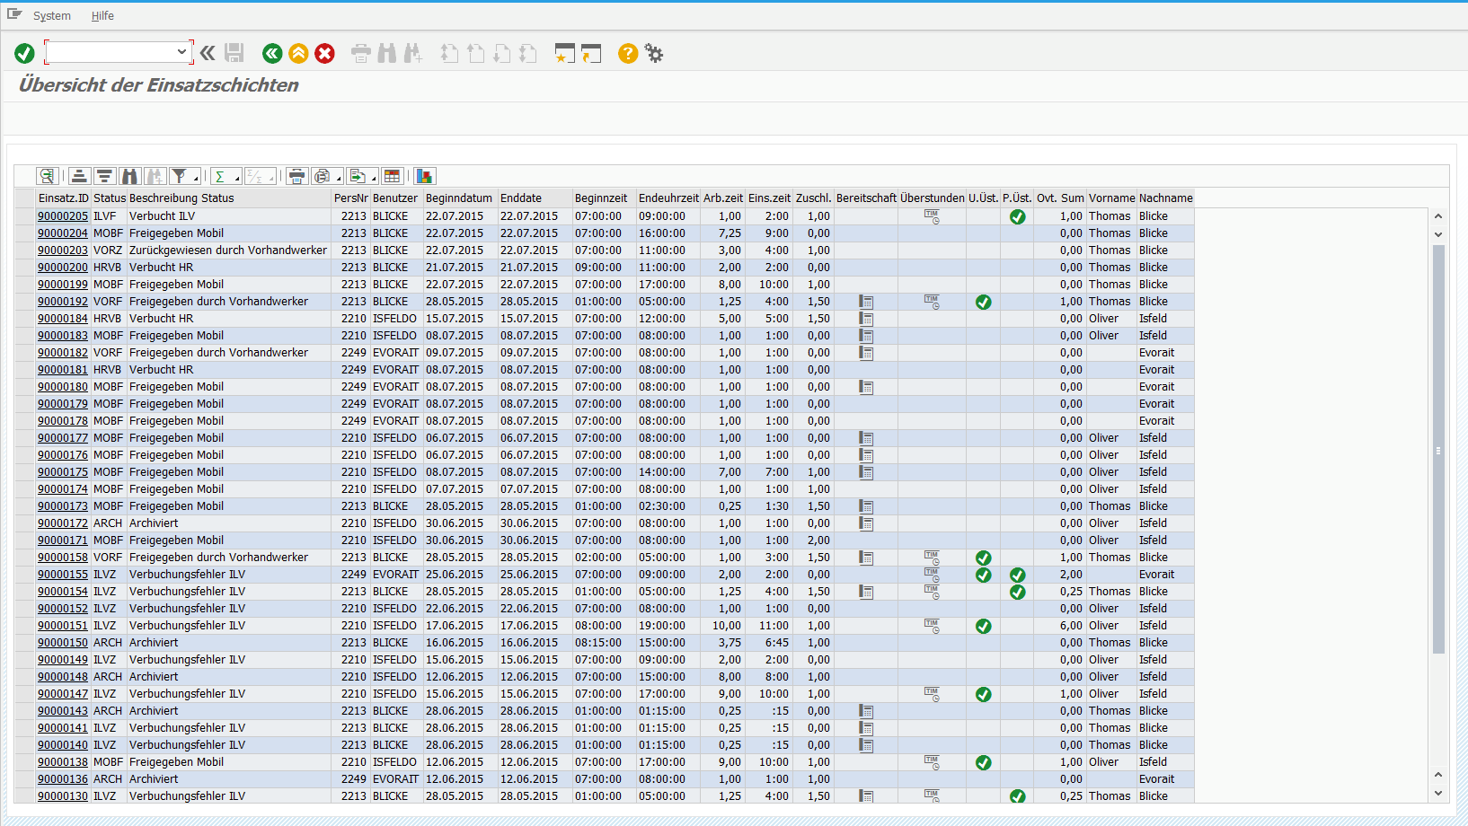Viewport: 1468px width, 826px height.
Task: Open the Hilfe menu
Action: pyautogui.click(x=102, y=16)
